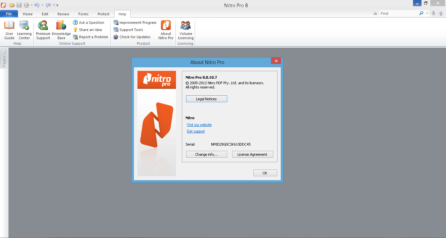Click Report a Problem
The height and width of the screenshot is (238, 446).
pyautogui.click(x=90, y=37)
